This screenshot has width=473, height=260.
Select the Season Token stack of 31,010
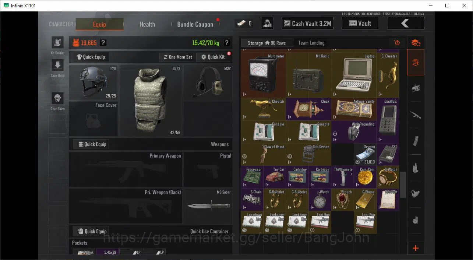[x=365, y=154]
